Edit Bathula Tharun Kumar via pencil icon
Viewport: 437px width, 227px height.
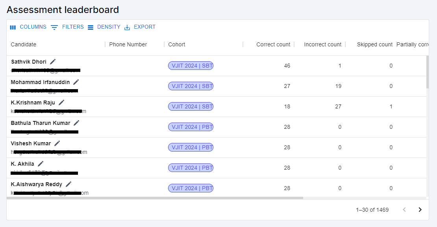76,123
